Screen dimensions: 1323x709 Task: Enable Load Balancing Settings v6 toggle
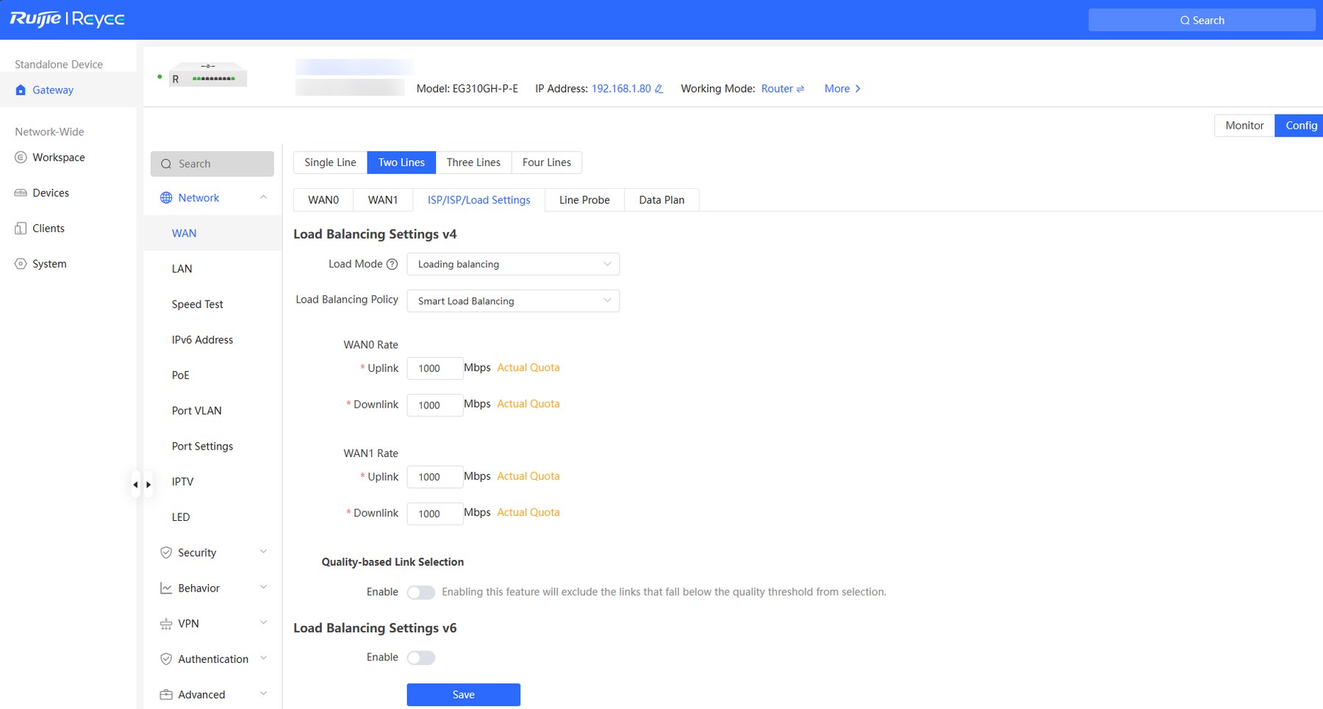(x=421, y=658)
